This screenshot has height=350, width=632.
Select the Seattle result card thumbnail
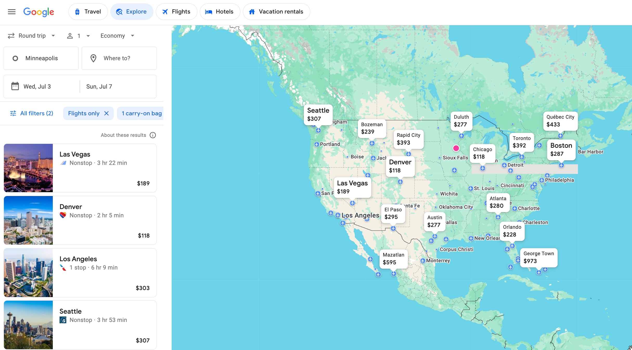click(x=28, y=325)
